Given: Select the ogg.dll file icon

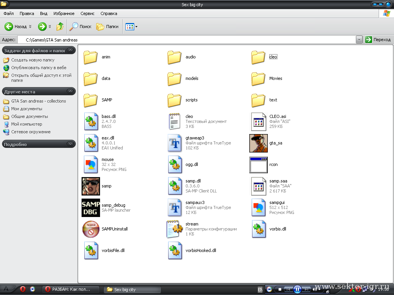Looking at the screenshot, I should click(x=175, y=164).
